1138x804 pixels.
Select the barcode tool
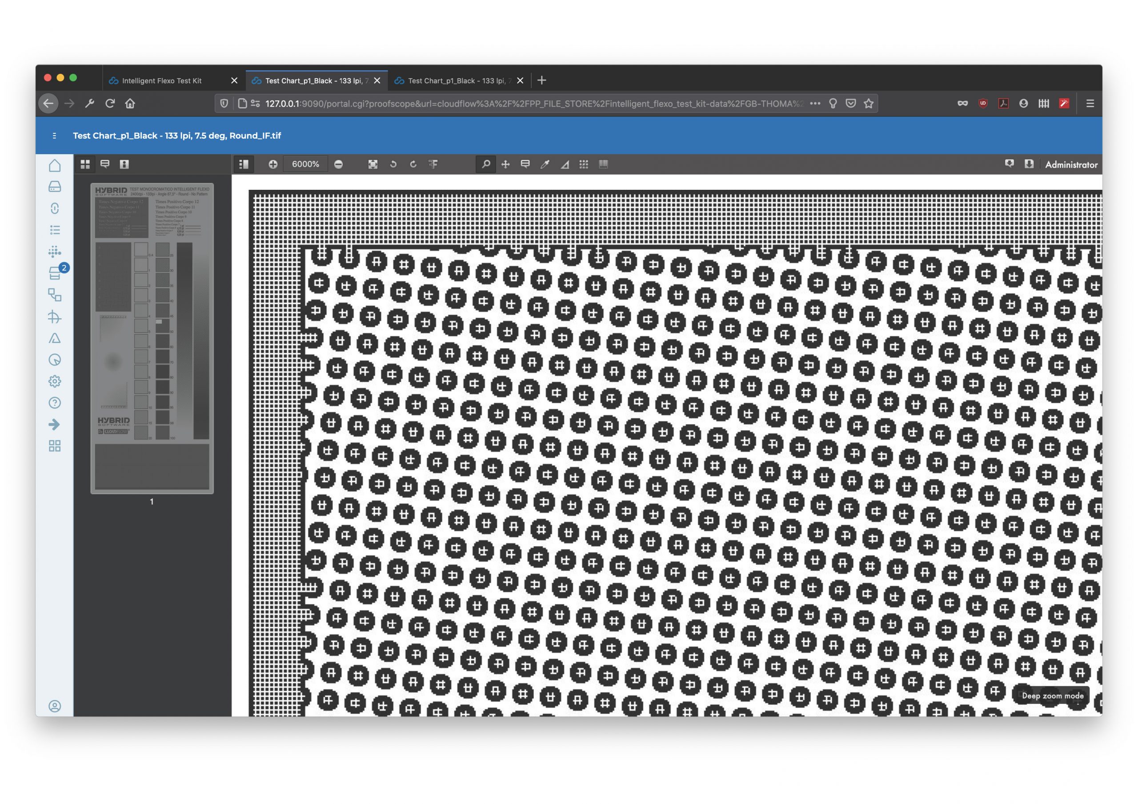[x=603, y=164]
